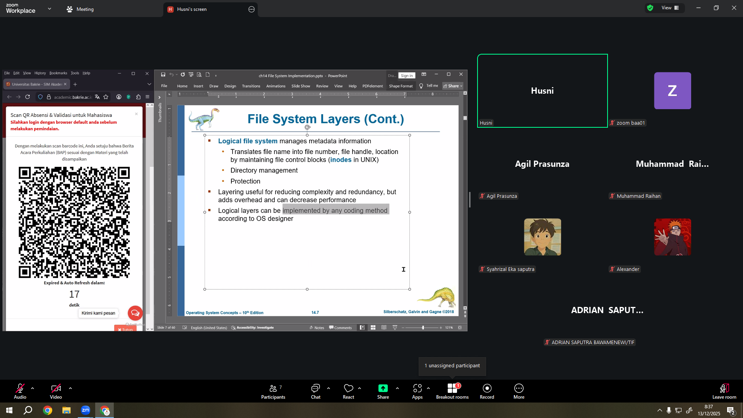Expand chat options arrow

pyautogui.click(x=329, y=388)
